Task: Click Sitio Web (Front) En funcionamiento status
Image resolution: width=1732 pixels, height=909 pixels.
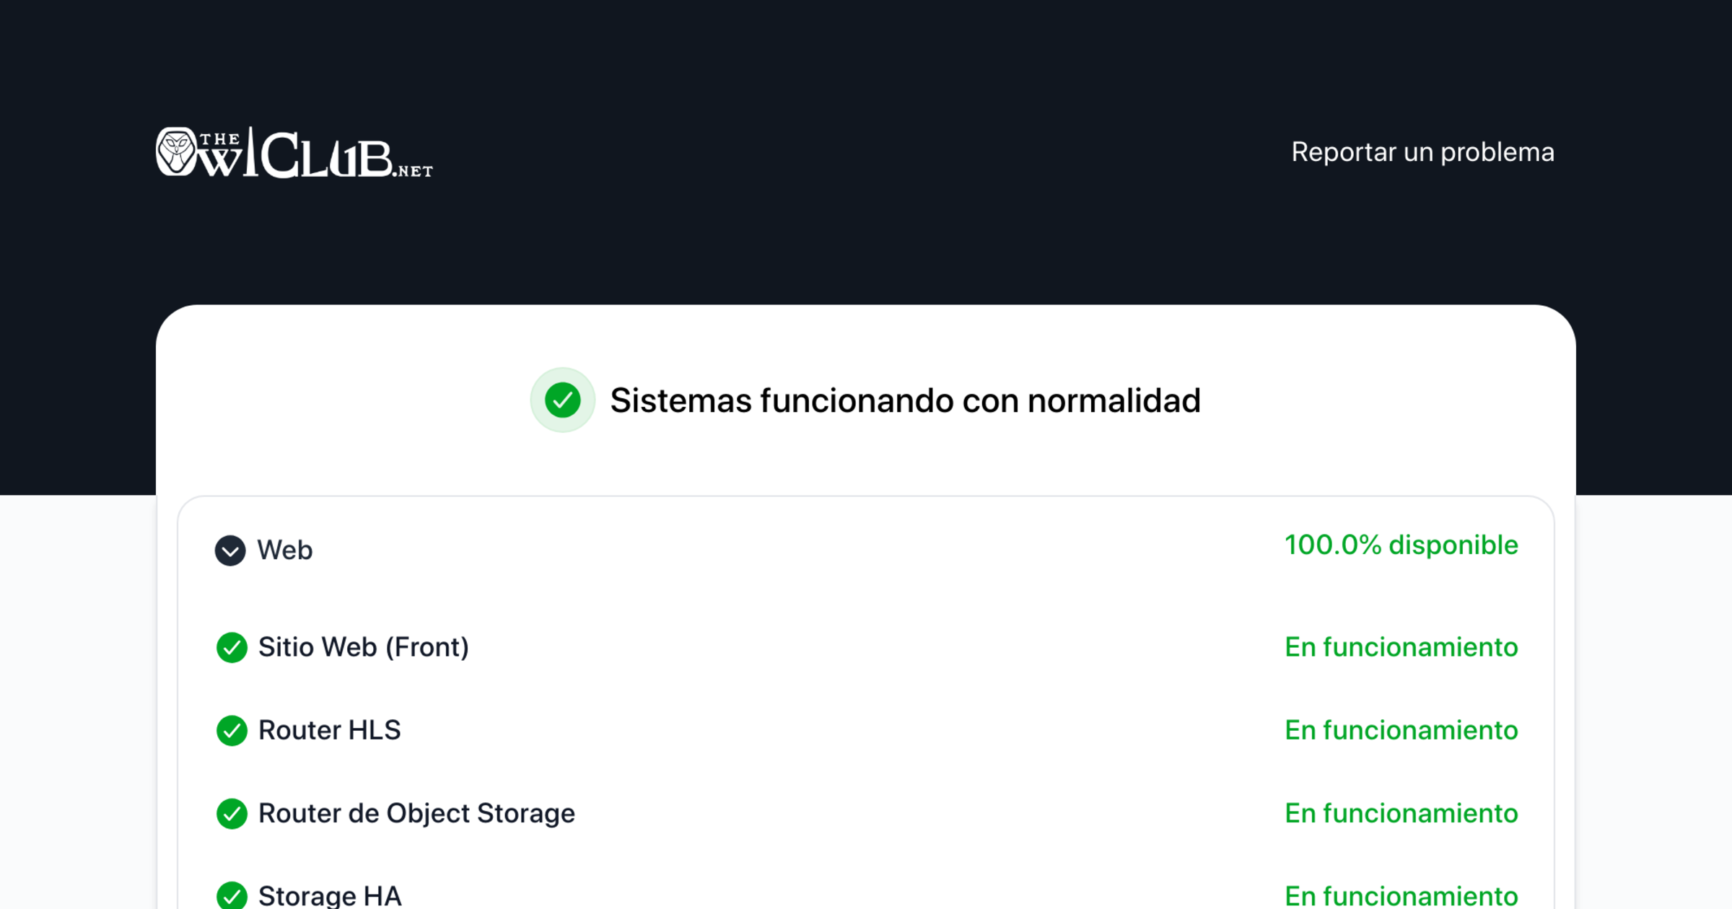Action: point(1401,647)
